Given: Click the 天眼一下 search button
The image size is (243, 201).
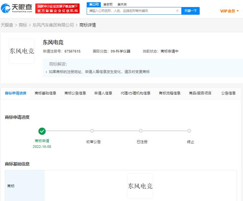Looking at the screenshot, I should point(191,11).
